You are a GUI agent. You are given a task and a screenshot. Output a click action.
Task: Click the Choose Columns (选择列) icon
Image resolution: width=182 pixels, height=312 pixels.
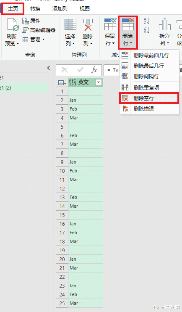click(70, 24)
